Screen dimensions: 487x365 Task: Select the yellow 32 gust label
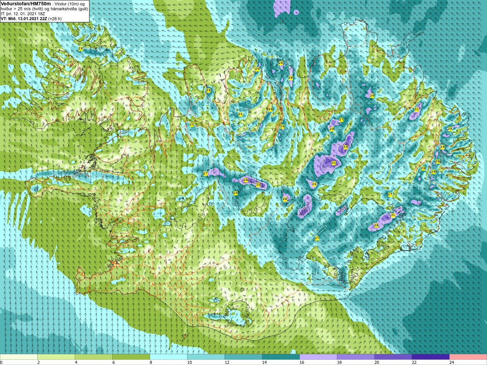pyautogui.click(x=258, y=185)
